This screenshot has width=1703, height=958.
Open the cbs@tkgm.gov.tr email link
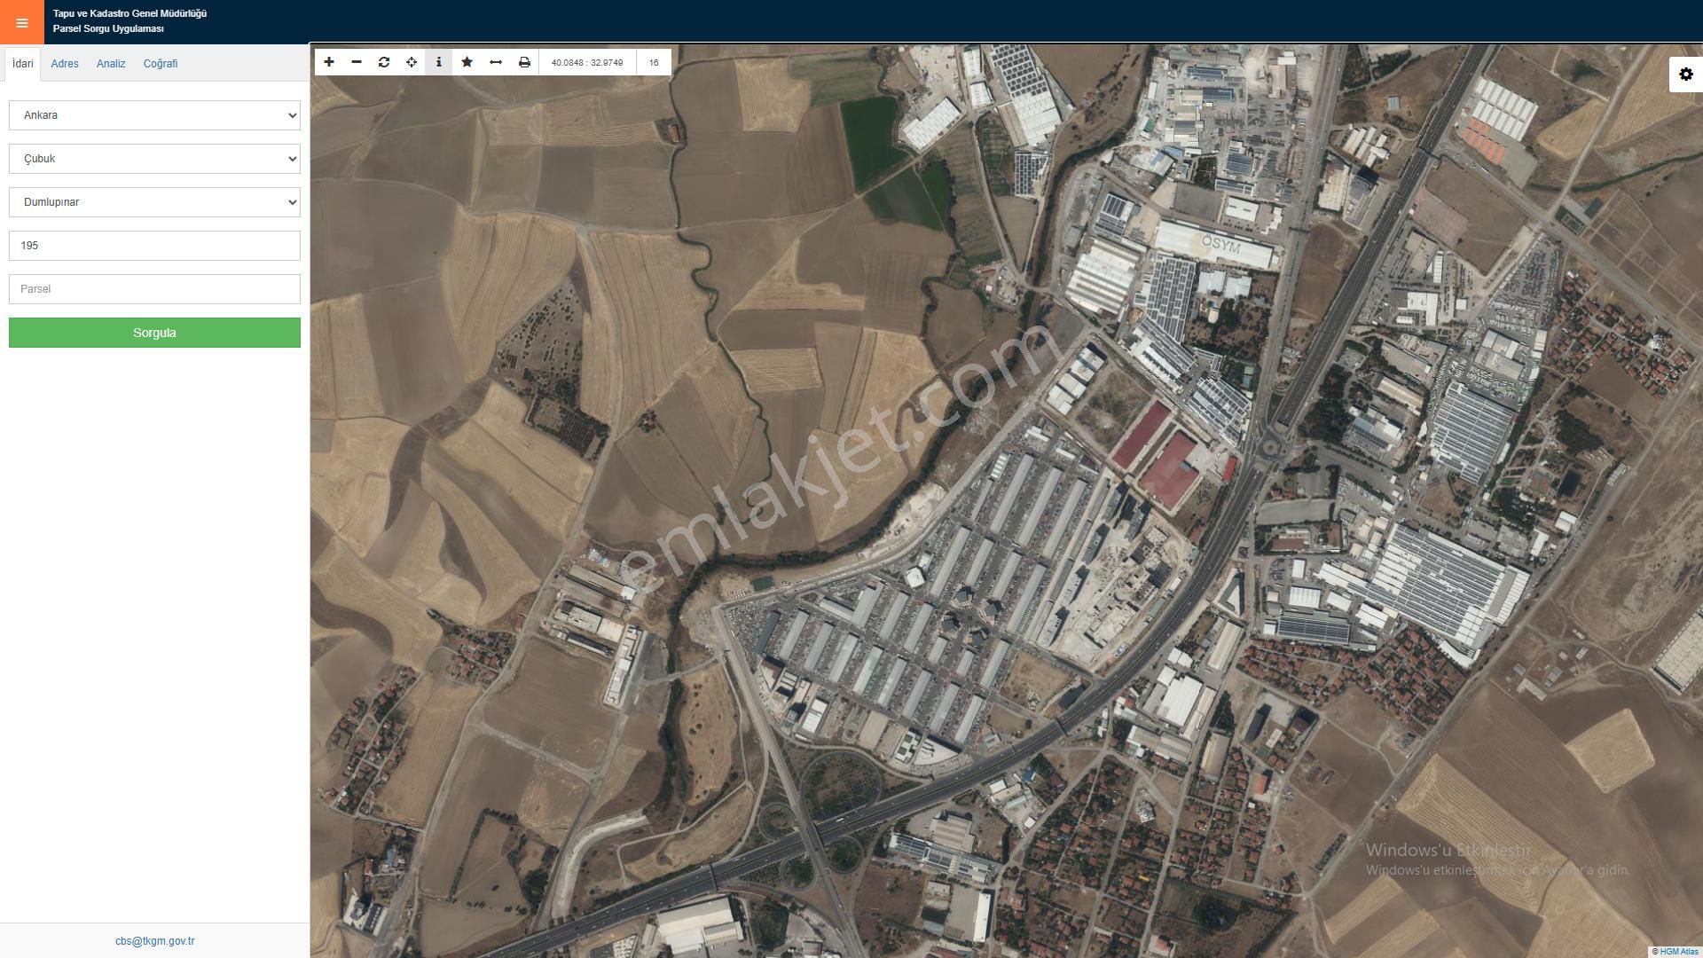(154, 941)
